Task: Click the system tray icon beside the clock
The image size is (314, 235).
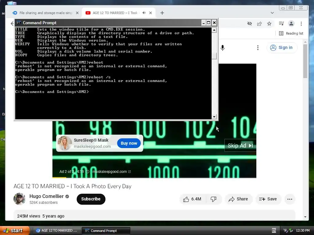Action: 291,231
